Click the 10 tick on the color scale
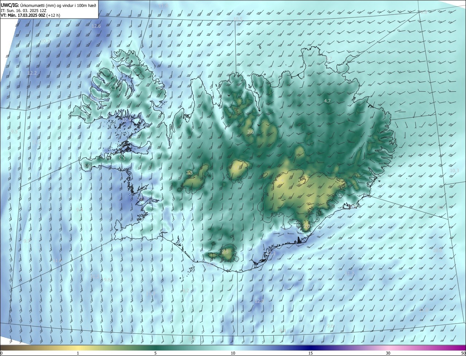 233,353
